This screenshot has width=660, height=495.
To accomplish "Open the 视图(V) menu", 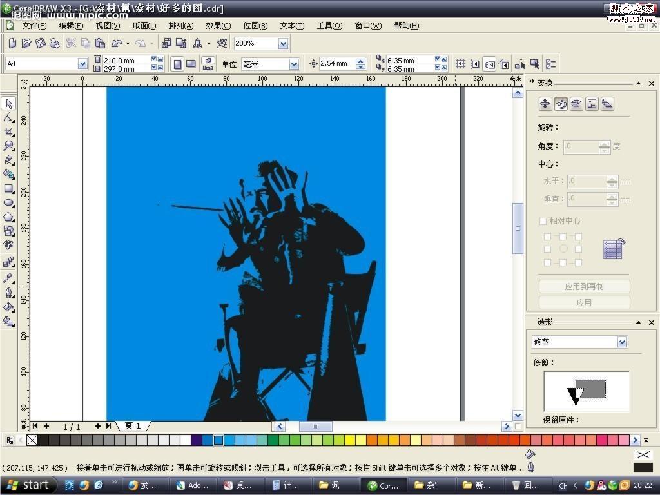I will click(x=108, y=26).
